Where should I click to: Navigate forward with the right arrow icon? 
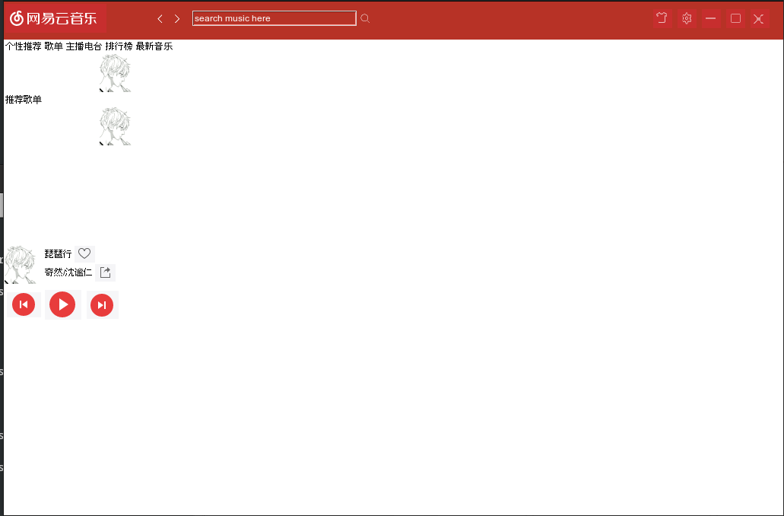coord(176,18)
